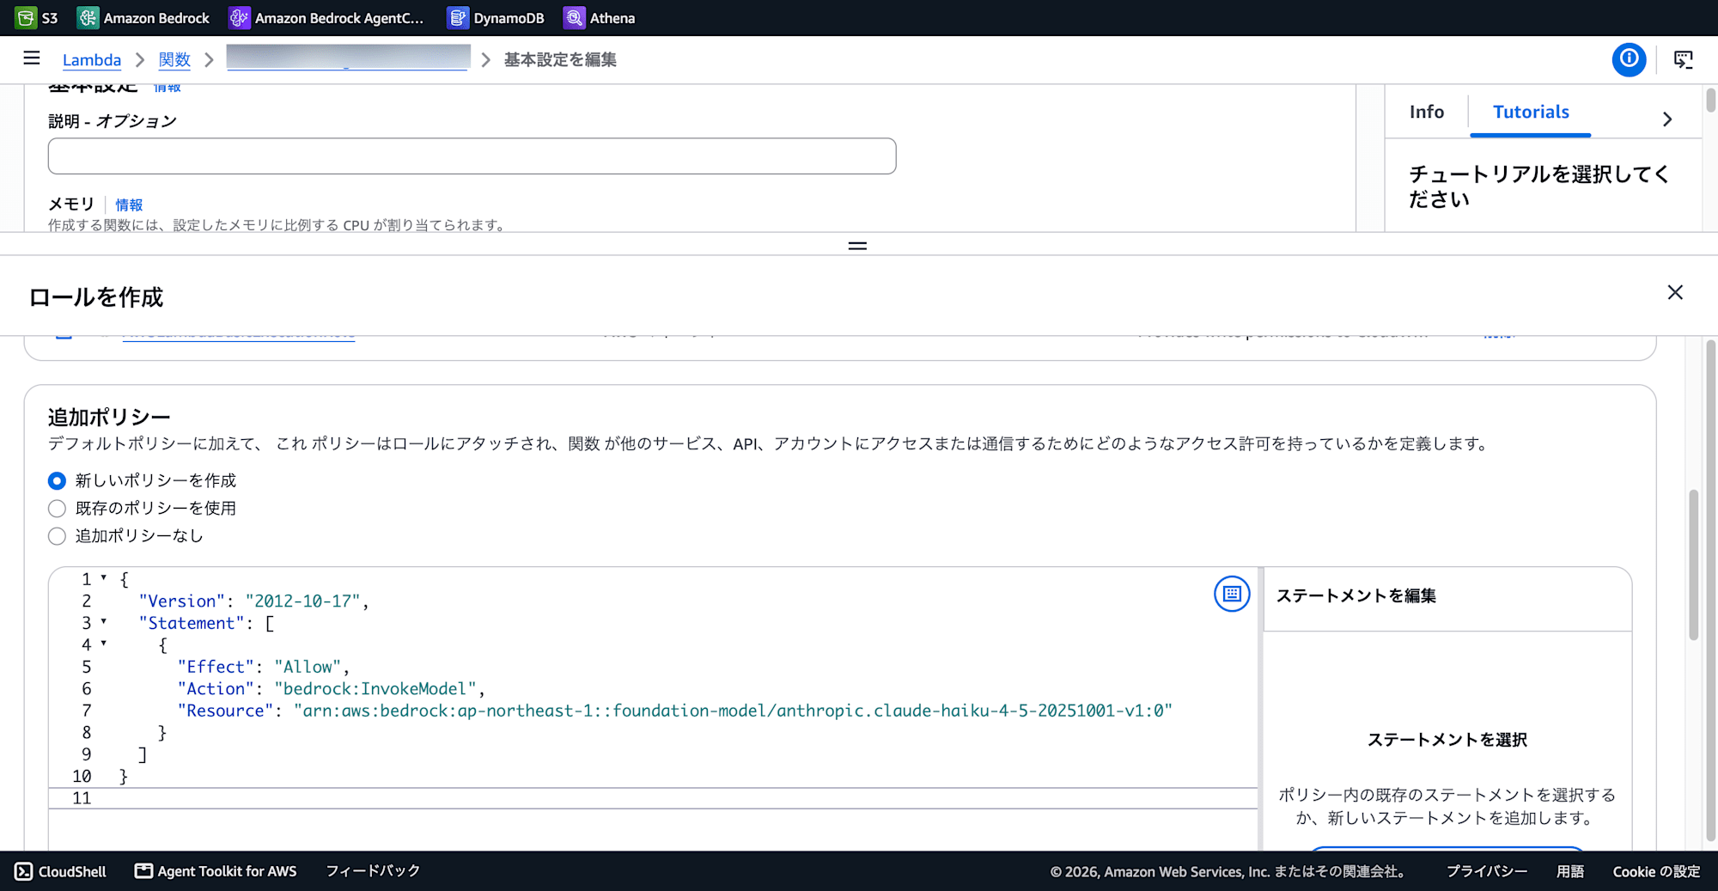Click the 基本設定を編集 breadcrumb text
The height and width of the screenshot is (891, 1718).
560,59
